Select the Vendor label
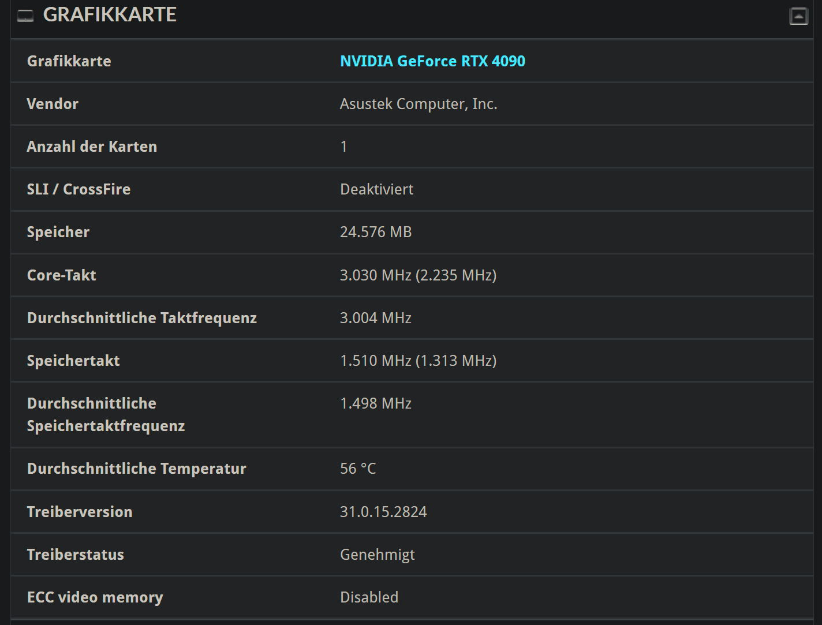This screenshot has width=822, height=625. click(53, 104)
